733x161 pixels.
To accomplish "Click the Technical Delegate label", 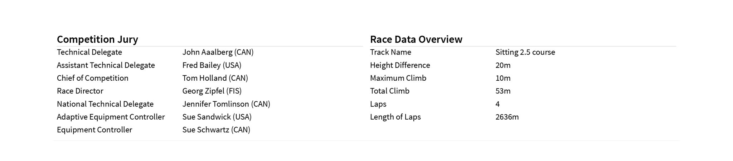I will coord(89,52).
